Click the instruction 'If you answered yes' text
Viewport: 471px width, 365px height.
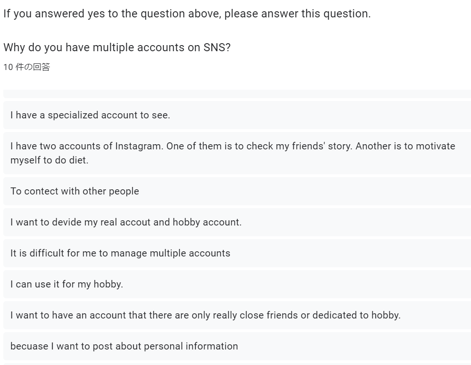(187, 14)
